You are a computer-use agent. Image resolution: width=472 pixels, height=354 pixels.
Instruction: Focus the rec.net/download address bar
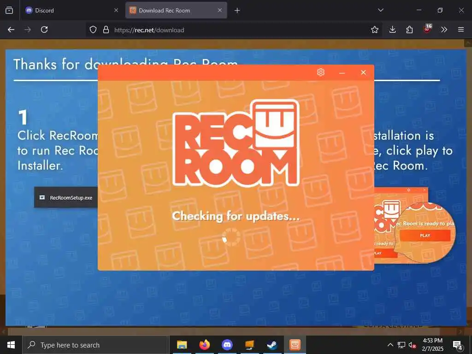(235, 30)
